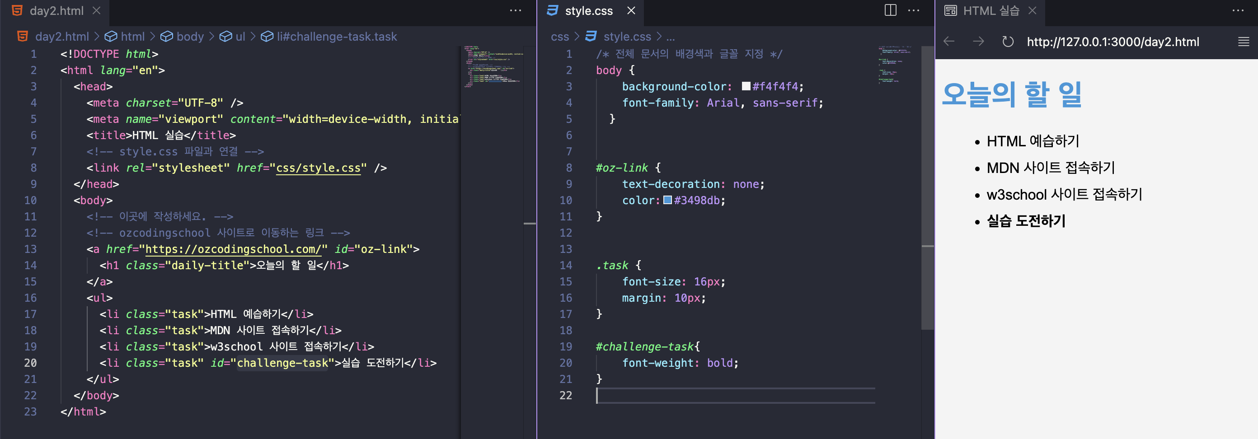This screenshot has width=1258, height=439.
Task: Click font-weight: bold in style.css
Action: pos(680,363)
